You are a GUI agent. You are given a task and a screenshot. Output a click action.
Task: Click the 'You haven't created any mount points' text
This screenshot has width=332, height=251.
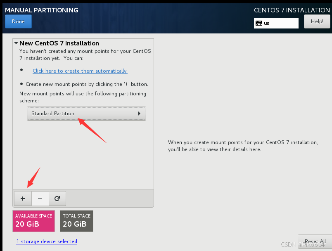[85, 54]
